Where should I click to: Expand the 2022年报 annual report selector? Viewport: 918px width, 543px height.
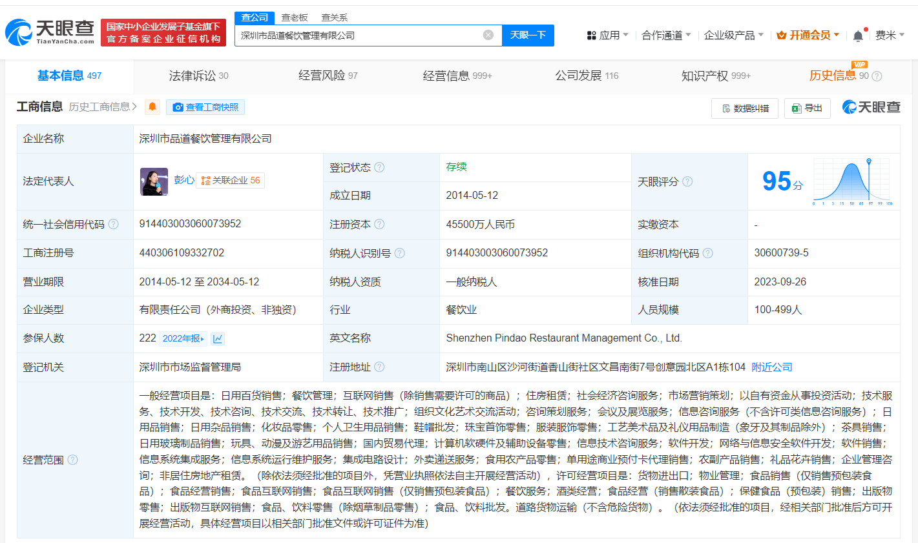(183, 338)
